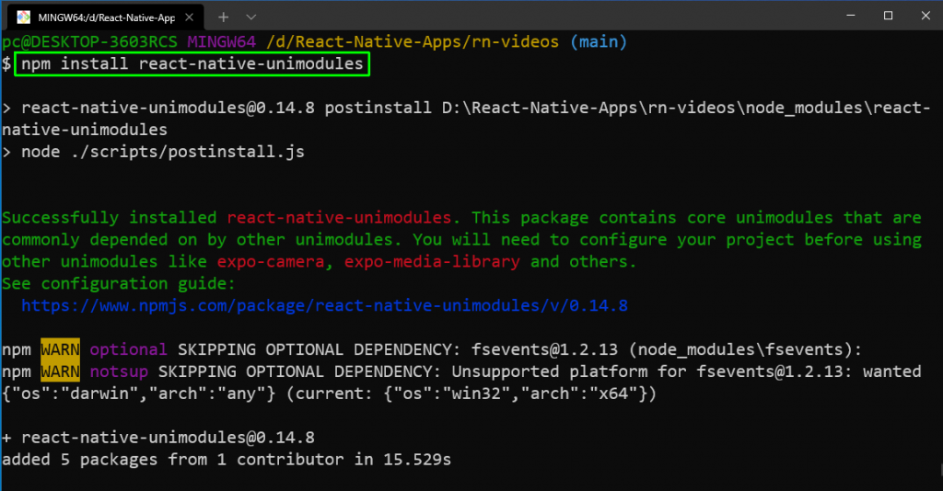This screenshot has height=491, width=943.
Task: Click the WARN badge on the 'notsup' line
Action: [x=60, y=371]
